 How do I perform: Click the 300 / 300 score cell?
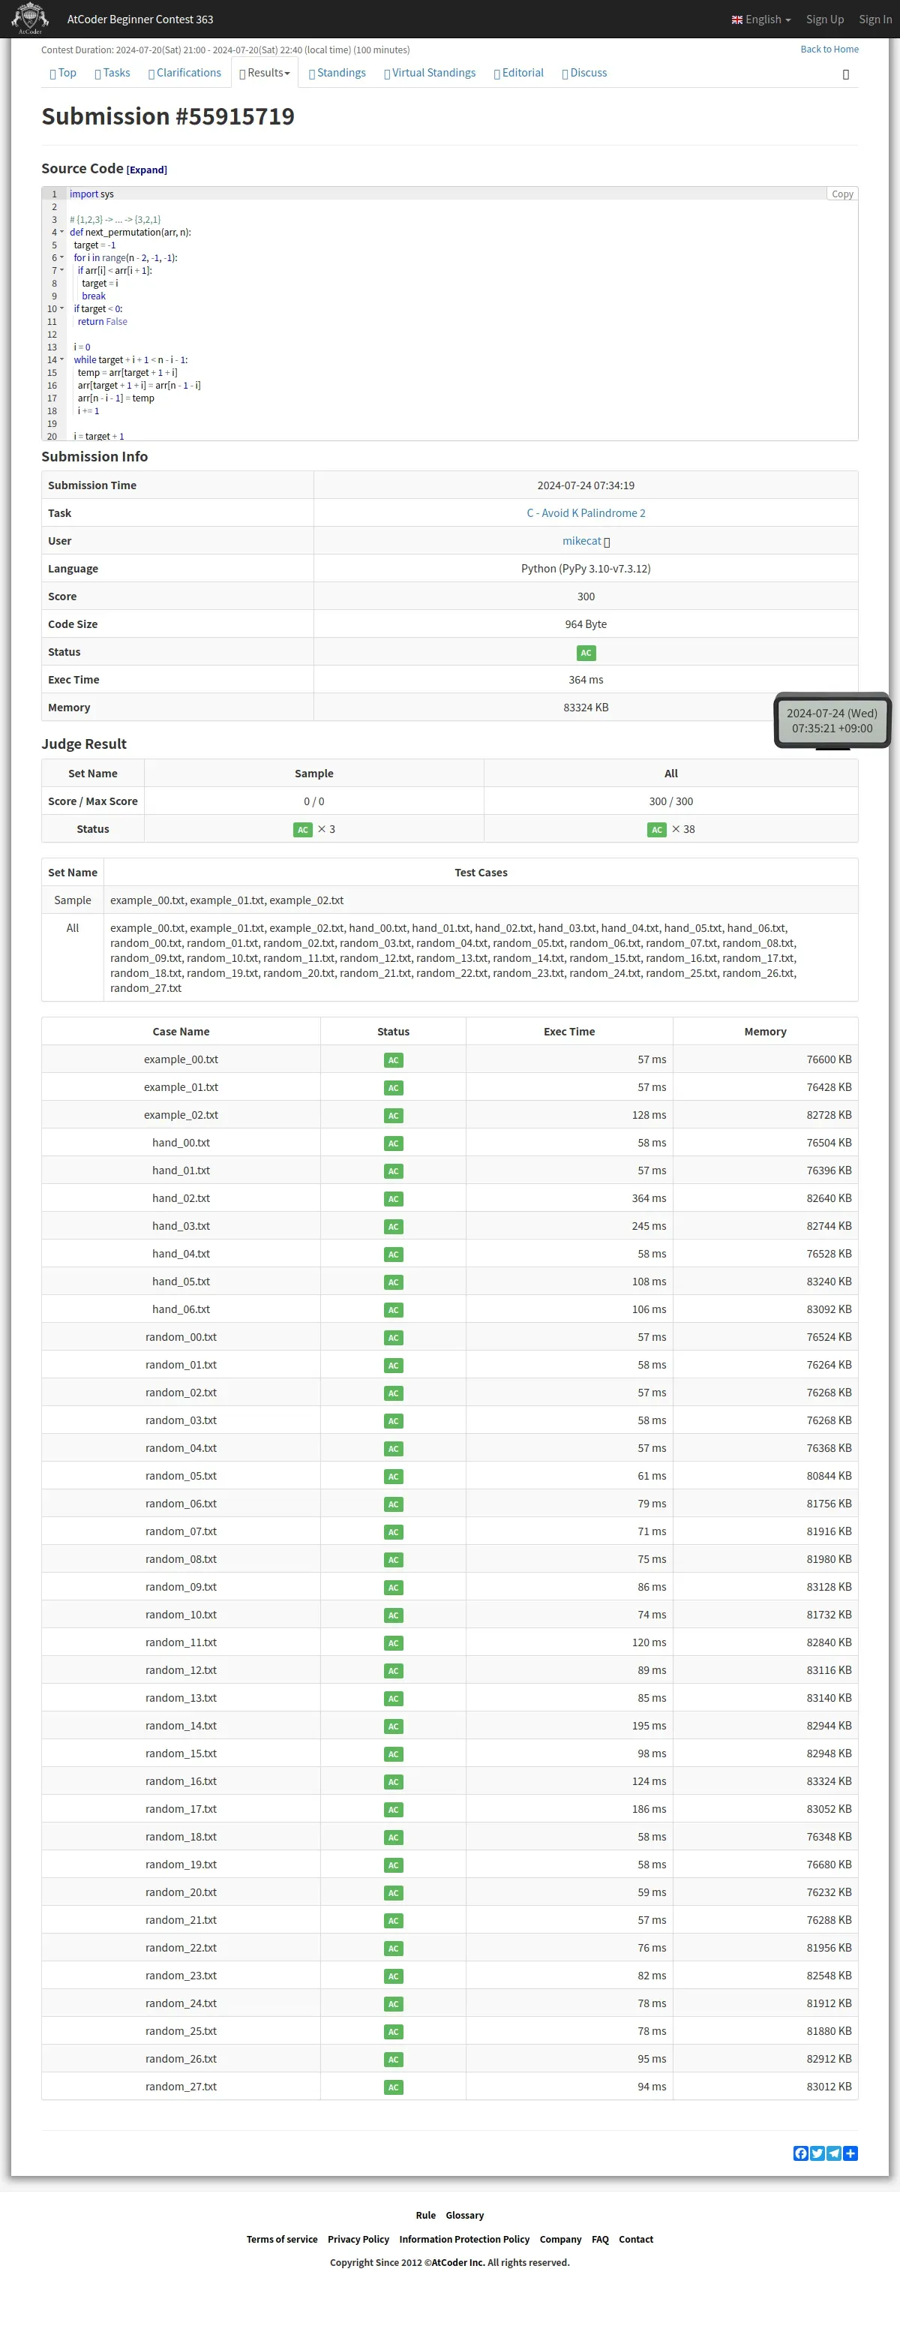click(x=671, y=801)
